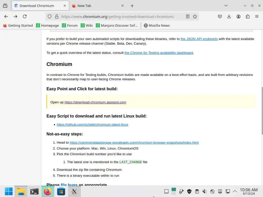Open the Firefox application menu

pos(257,16)
